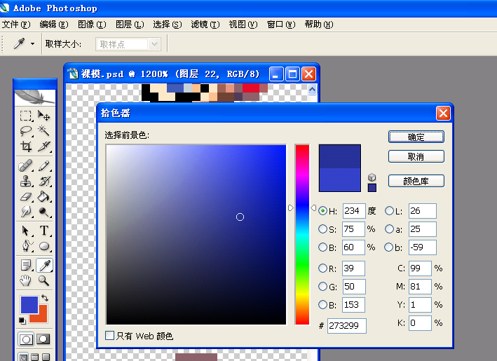
Task: Open the 窗口 Window menu
Action: tap(281, 25)
